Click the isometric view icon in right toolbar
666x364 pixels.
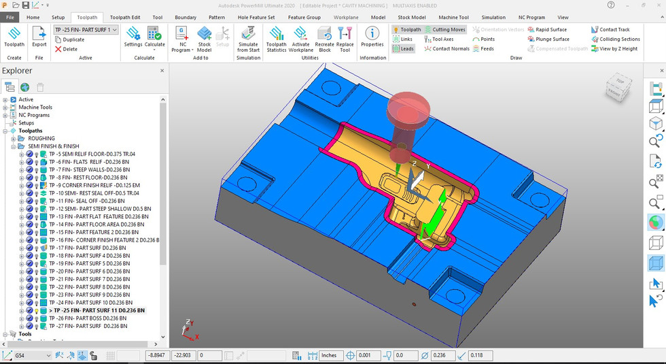tap(656, 124)
